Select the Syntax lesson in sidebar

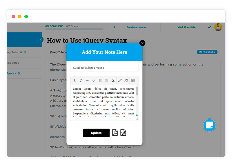[24, 73]
